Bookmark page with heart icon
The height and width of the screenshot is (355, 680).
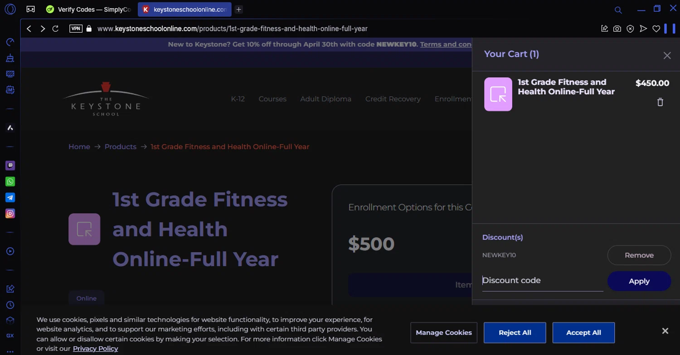pos(656,29)
